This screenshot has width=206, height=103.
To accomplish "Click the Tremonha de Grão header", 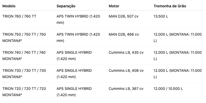I will click(170, 6).
